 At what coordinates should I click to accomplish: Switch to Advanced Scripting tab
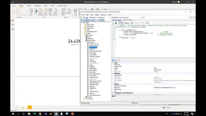coord(127,20)
